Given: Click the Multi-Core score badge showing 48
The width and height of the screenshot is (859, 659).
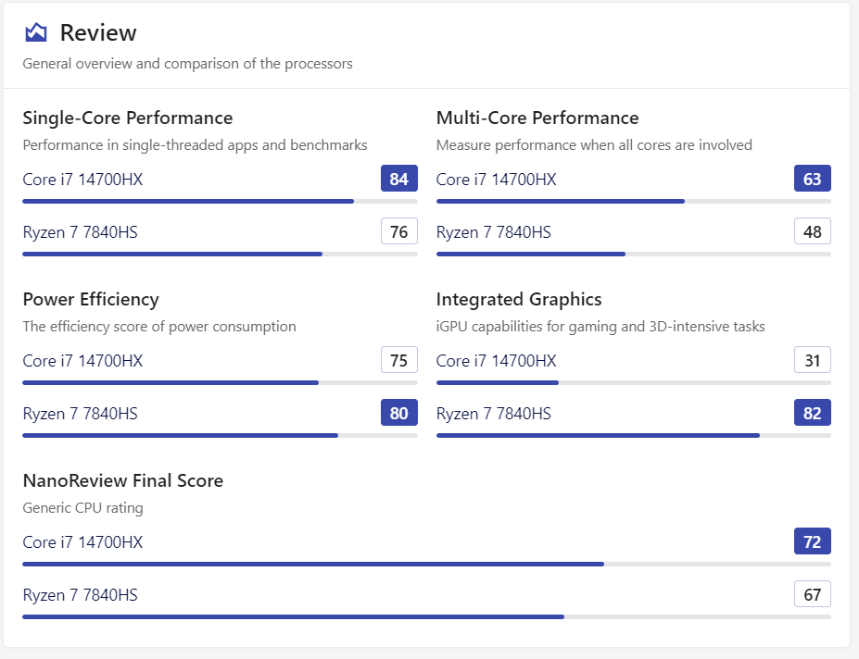Looking at the screenshot, I should pyautogui.click(x=812, y=231).
